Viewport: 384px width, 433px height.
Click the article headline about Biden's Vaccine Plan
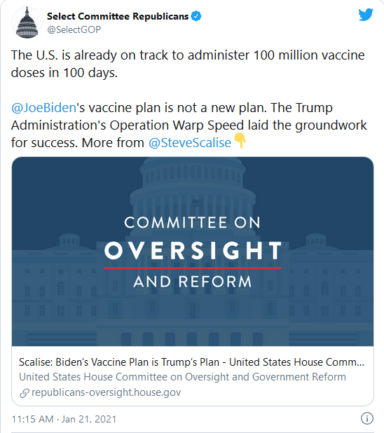click(x=191, y=362)
